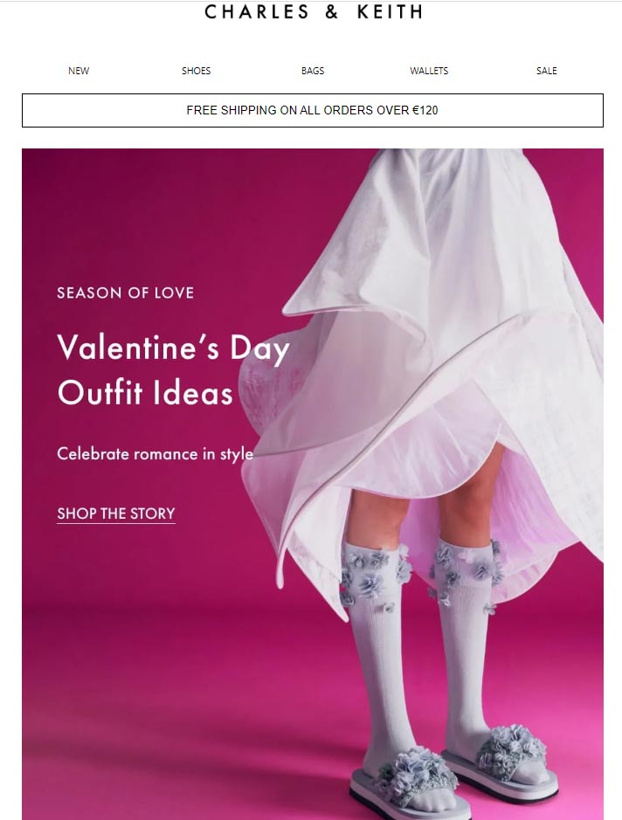Click the Celebrate romance in style tagline

[155, 453]
